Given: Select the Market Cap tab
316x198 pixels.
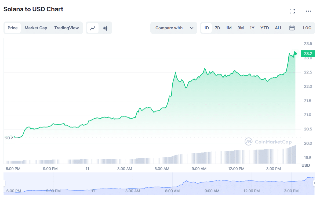Looking at the screenshot, I should [36, 28].
